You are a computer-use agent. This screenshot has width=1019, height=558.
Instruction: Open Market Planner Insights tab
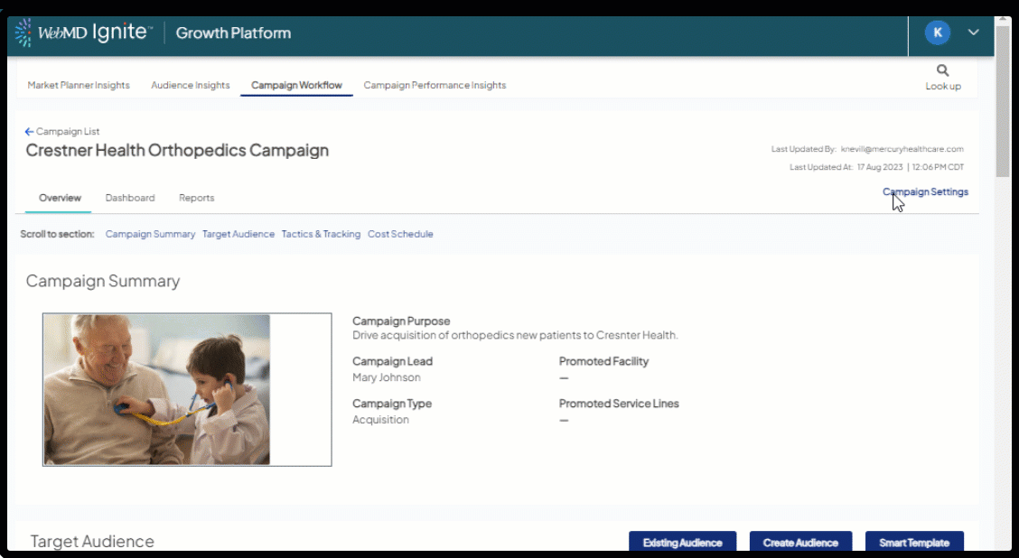coord(79,85)
